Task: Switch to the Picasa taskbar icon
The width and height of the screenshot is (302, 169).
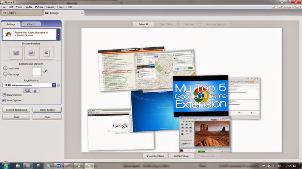Action: point(89,166)
